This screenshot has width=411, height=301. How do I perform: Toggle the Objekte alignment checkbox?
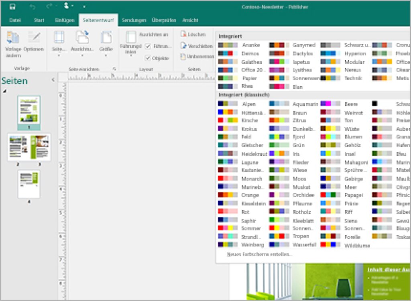click(x=148, y=58)
